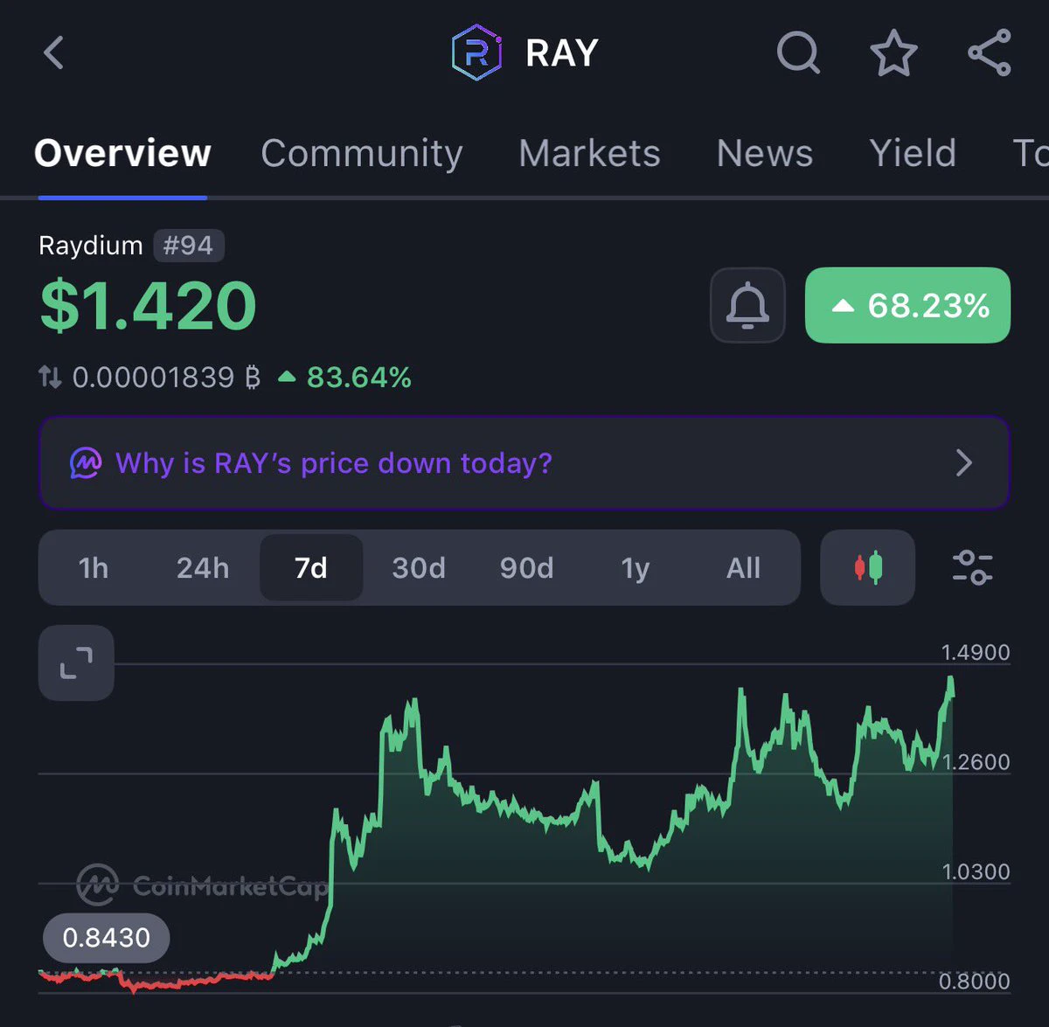This screenshot has width=1049, height=1027.
Task: Tap the RAY title text
Action: point(562,53)
